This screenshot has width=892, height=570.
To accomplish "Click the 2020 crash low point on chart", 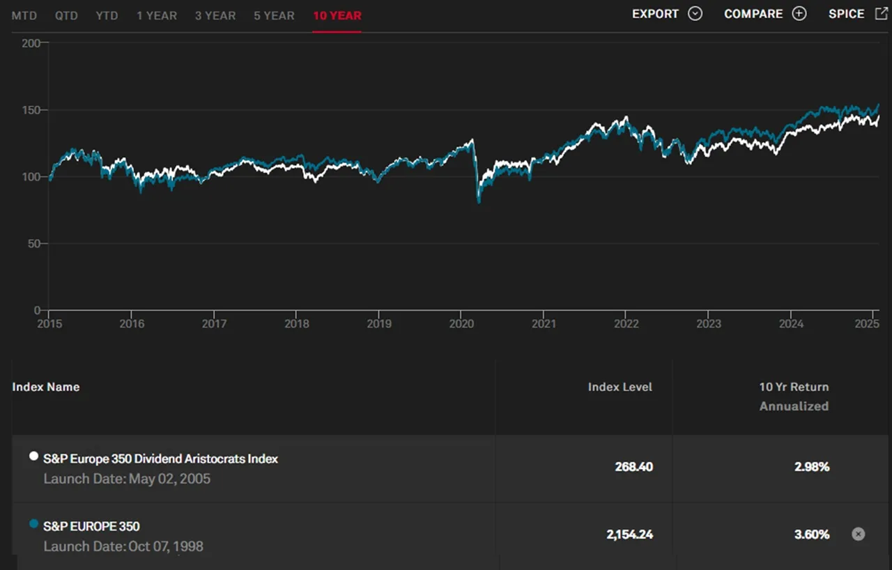I will pos(479,200).
